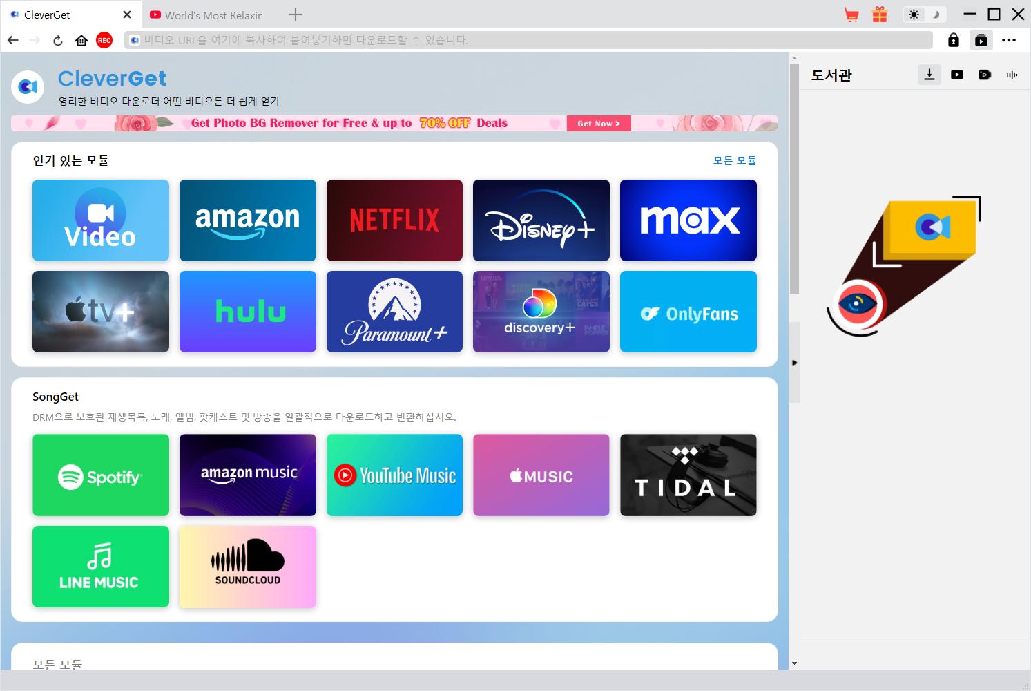
Task: Open the Amazon Music tile
Action: (248, 475)
